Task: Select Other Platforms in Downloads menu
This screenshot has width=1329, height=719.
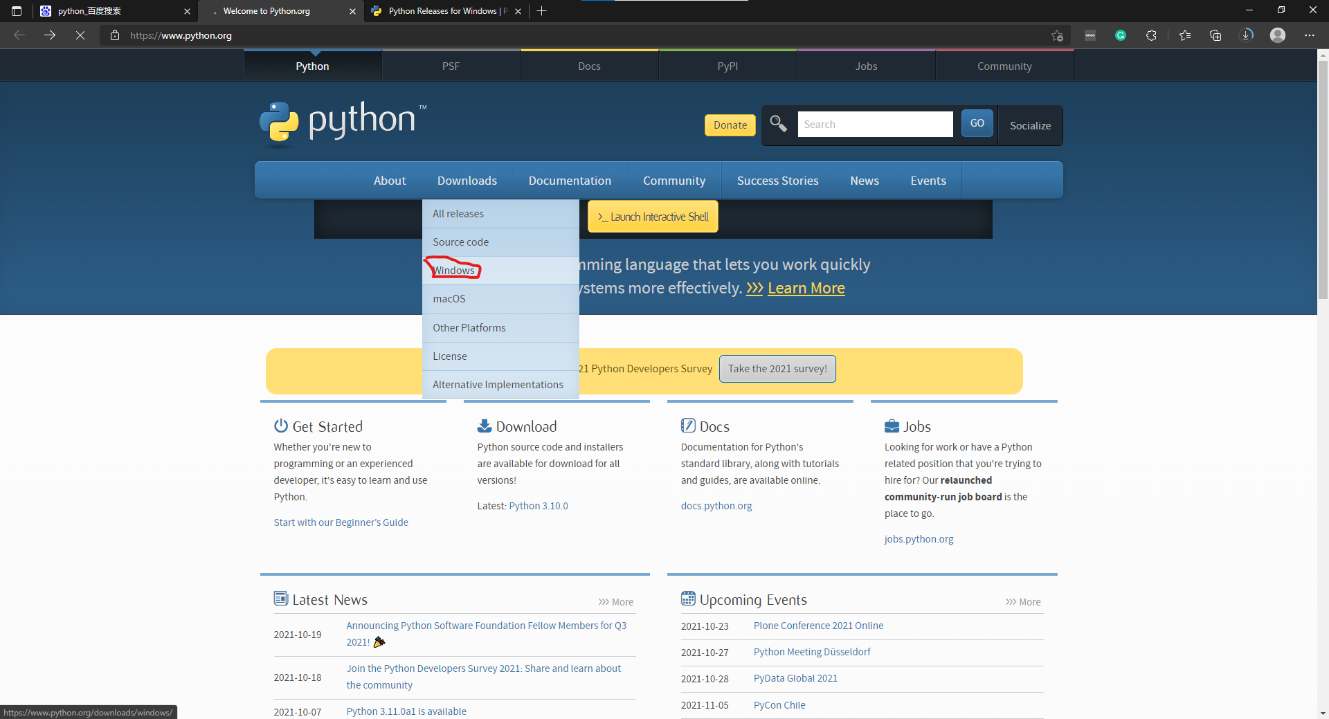Action: point(500,328)
